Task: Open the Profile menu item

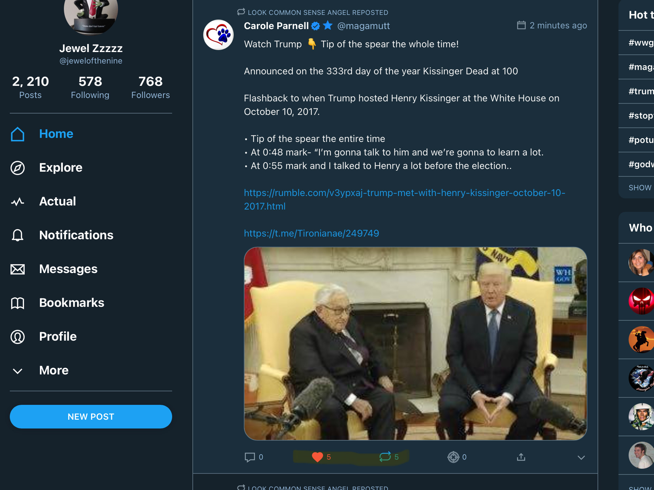Action: coord(58,337)
